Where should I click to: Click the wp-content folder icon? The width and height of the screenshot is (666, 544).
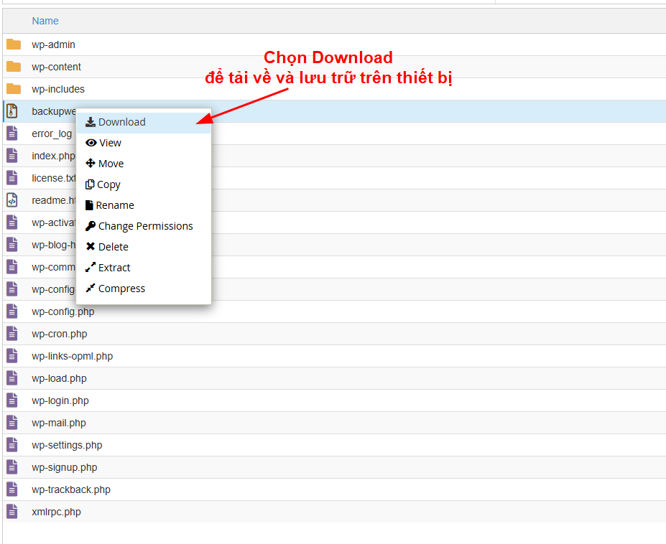pos(14,67)
